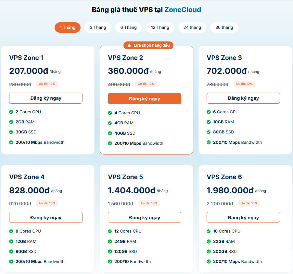293x274 pixels.
Task: Select the 24 tháng option
Action: coord(192,27)
